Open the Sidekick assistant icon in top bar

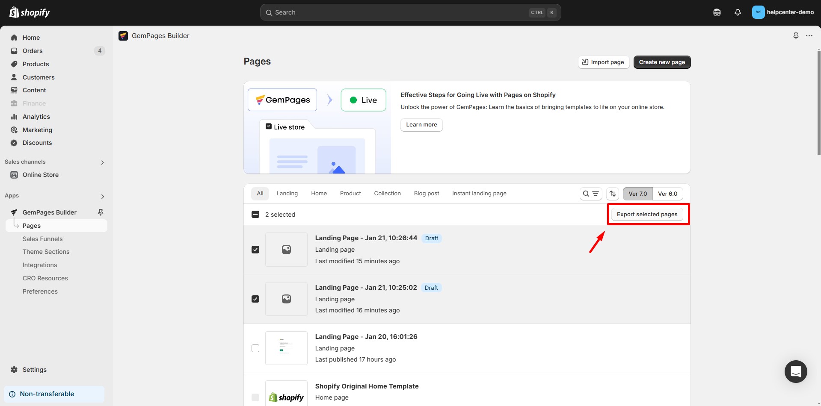coord(717,12)
